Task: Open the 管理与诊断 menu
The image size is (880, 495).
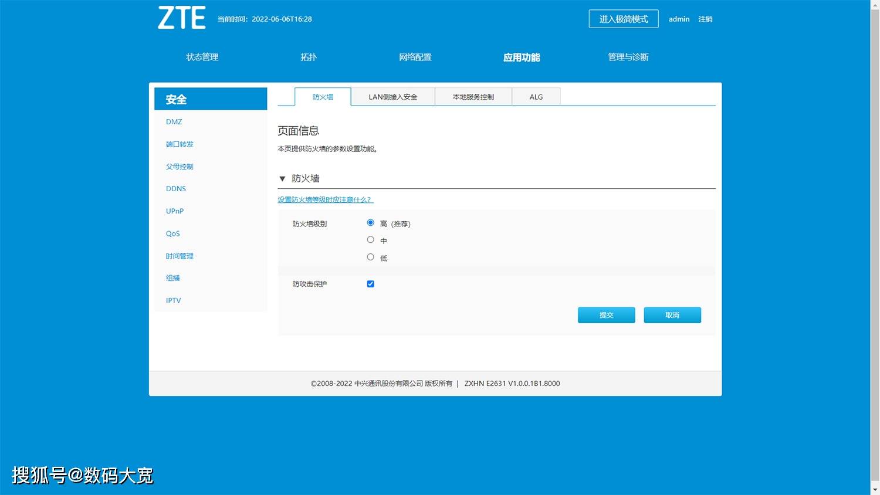Action: click(628, 57)
